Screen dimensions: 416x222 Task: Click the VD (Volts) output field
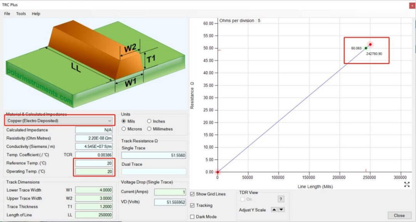coord(170,202)
